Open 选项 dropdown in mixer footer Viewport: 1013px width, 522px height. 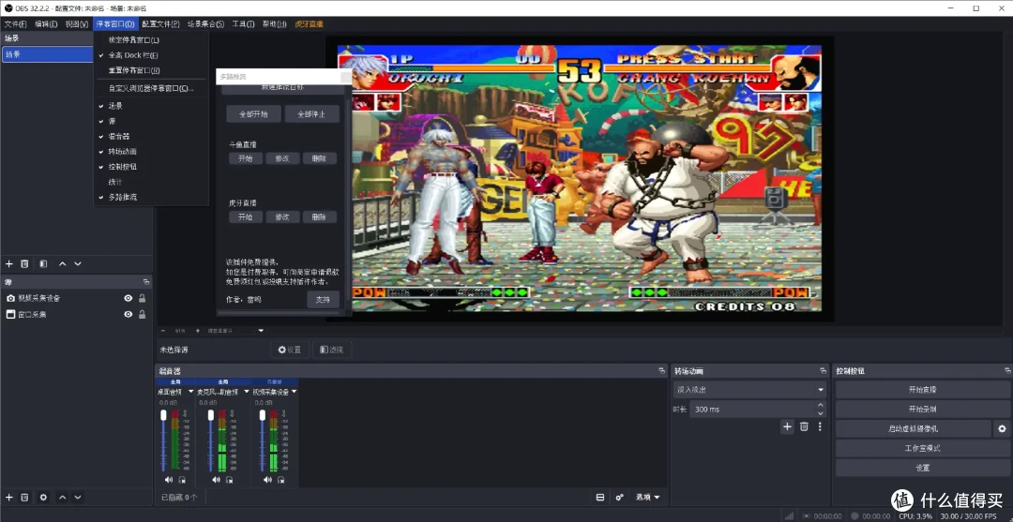pyautogui.click(x=647, y=498)
